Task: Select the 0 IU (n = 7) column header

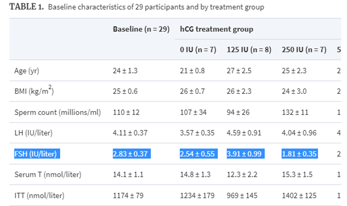Action: pos(198,49)
